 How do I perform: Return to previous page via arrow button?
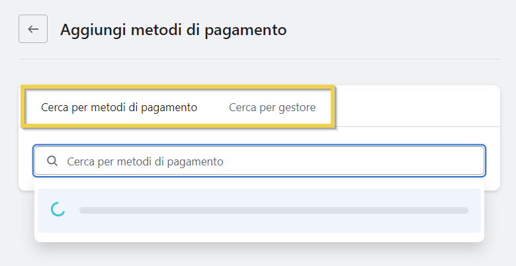pos(33,29)
